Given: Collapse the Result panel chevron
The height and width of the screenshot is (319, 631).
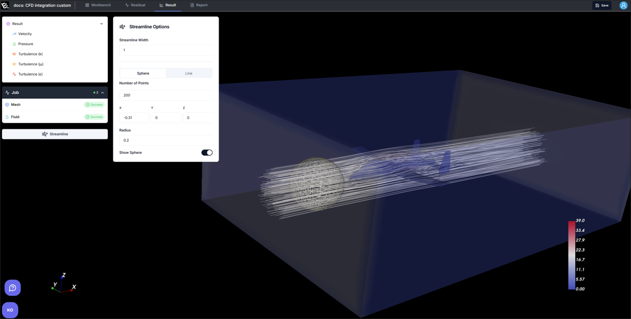Looking at the screenshot, I should 101,24.
